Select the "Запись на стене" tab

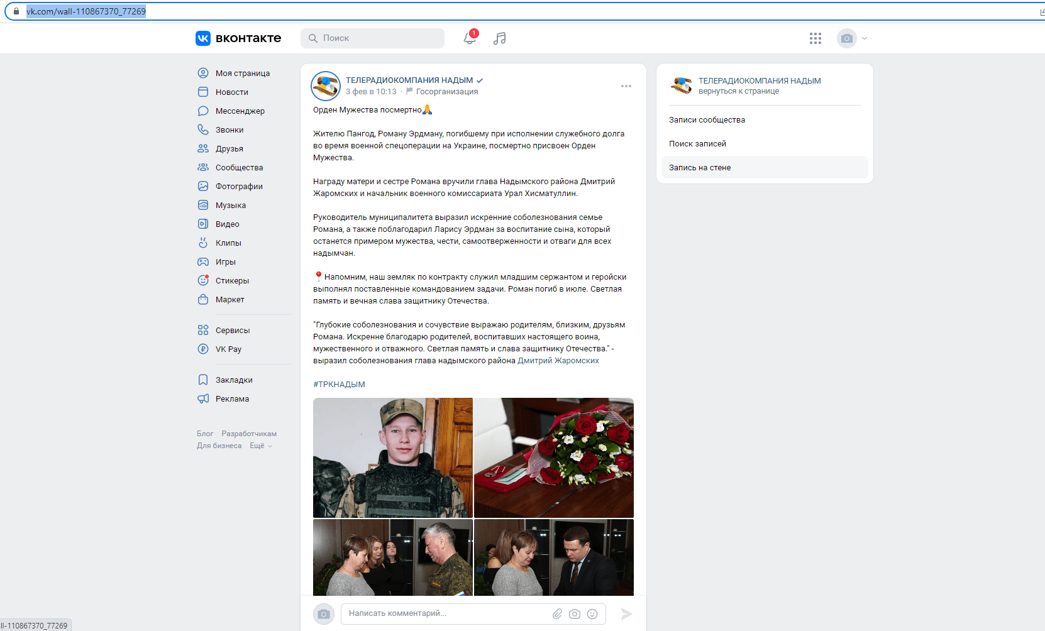point(765,168)
